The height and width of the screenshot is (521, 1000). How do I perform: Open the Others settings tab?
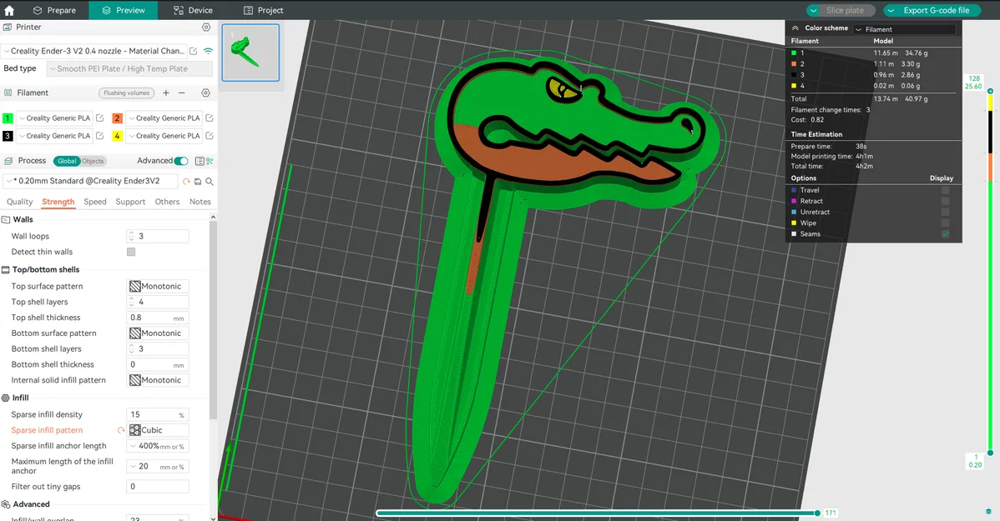click(167, 202)
